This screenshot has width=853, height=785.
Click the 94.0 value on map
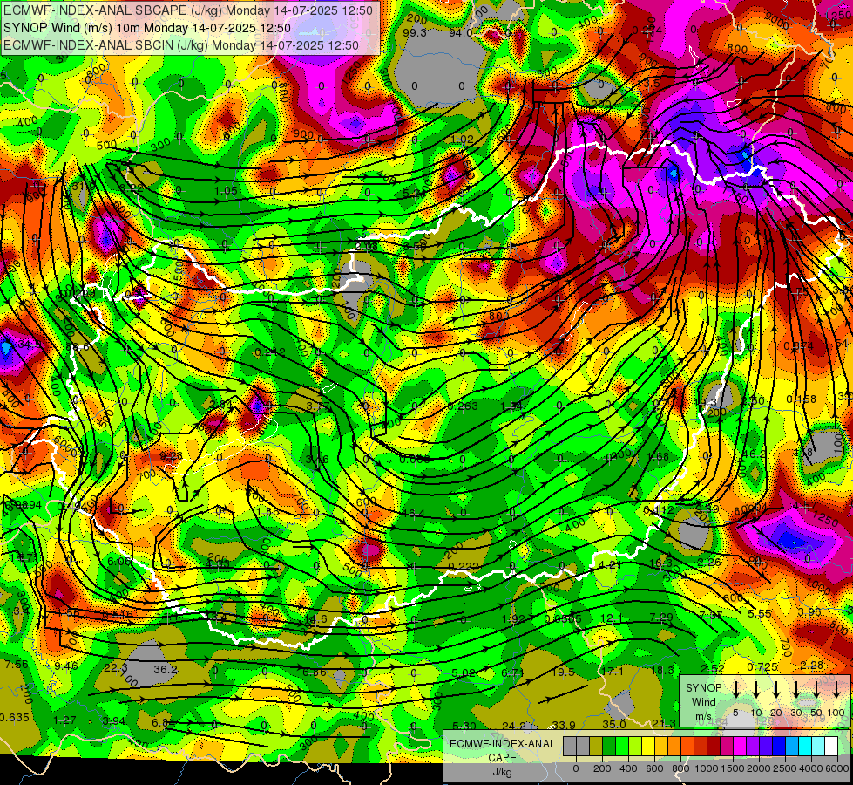460,32
